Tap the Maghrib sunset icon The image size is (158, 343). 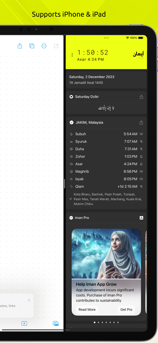tap(71, 171)
